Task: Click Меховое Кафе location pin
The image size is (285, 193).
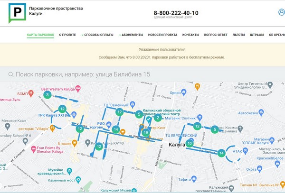Action: 7,127
